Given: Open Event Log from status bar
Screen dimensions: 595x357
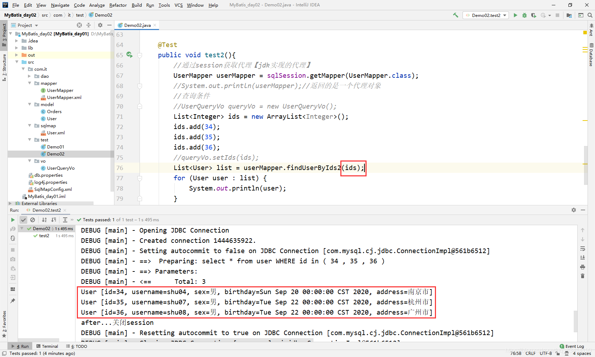Looking at the screenshot, I should point(572,346).
